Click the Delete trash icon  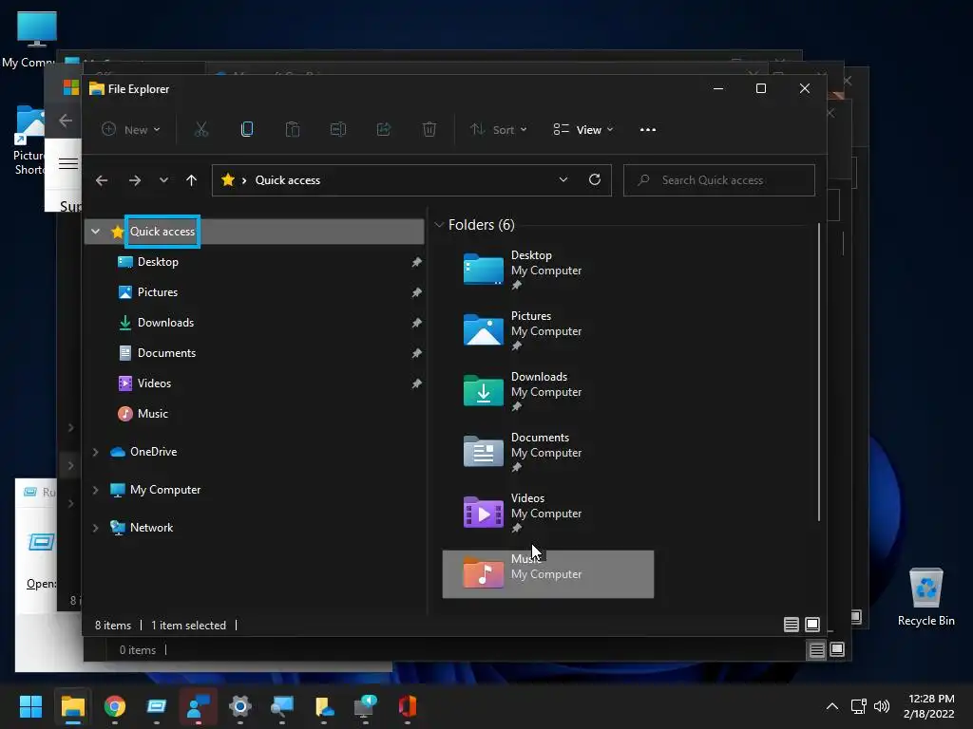[429, 129]
